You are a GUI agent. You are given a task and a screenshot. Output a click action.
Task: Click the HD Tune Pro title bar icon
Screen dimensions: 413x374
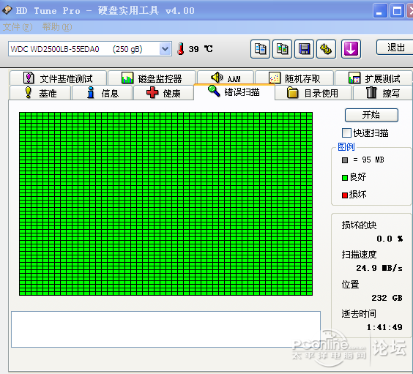pyautogui.click(x=7, y=10)
